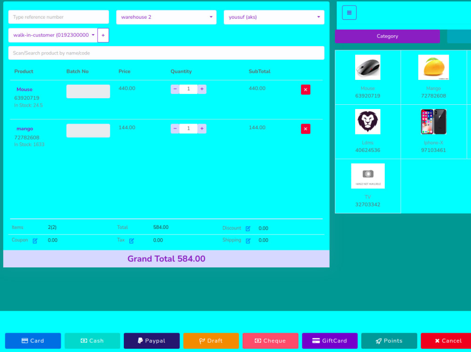Image resolution: width=471 pixels, height=352 pixels.
Task: Remove the Mouse item with its red X
Action: point(306,89)
